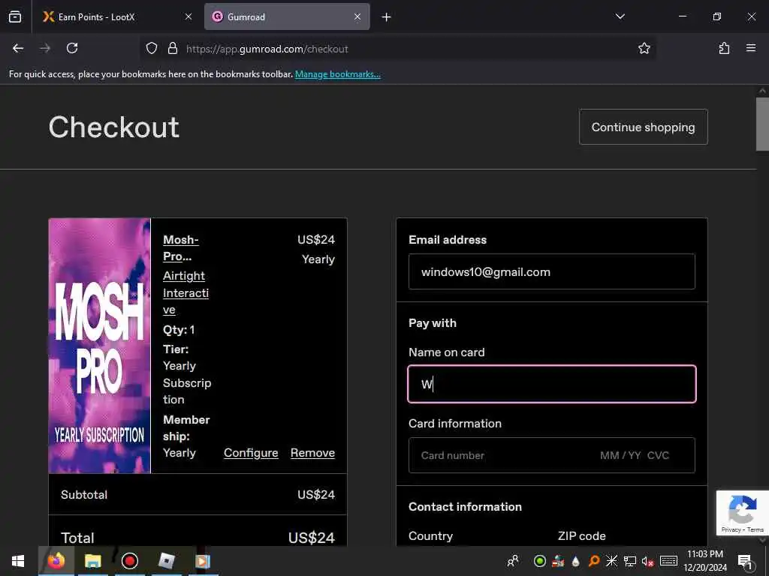Image resolution: width=769 pixels, height=576 pixels.
Task: Click the water drop tray icon
Action: pos(576,561)
